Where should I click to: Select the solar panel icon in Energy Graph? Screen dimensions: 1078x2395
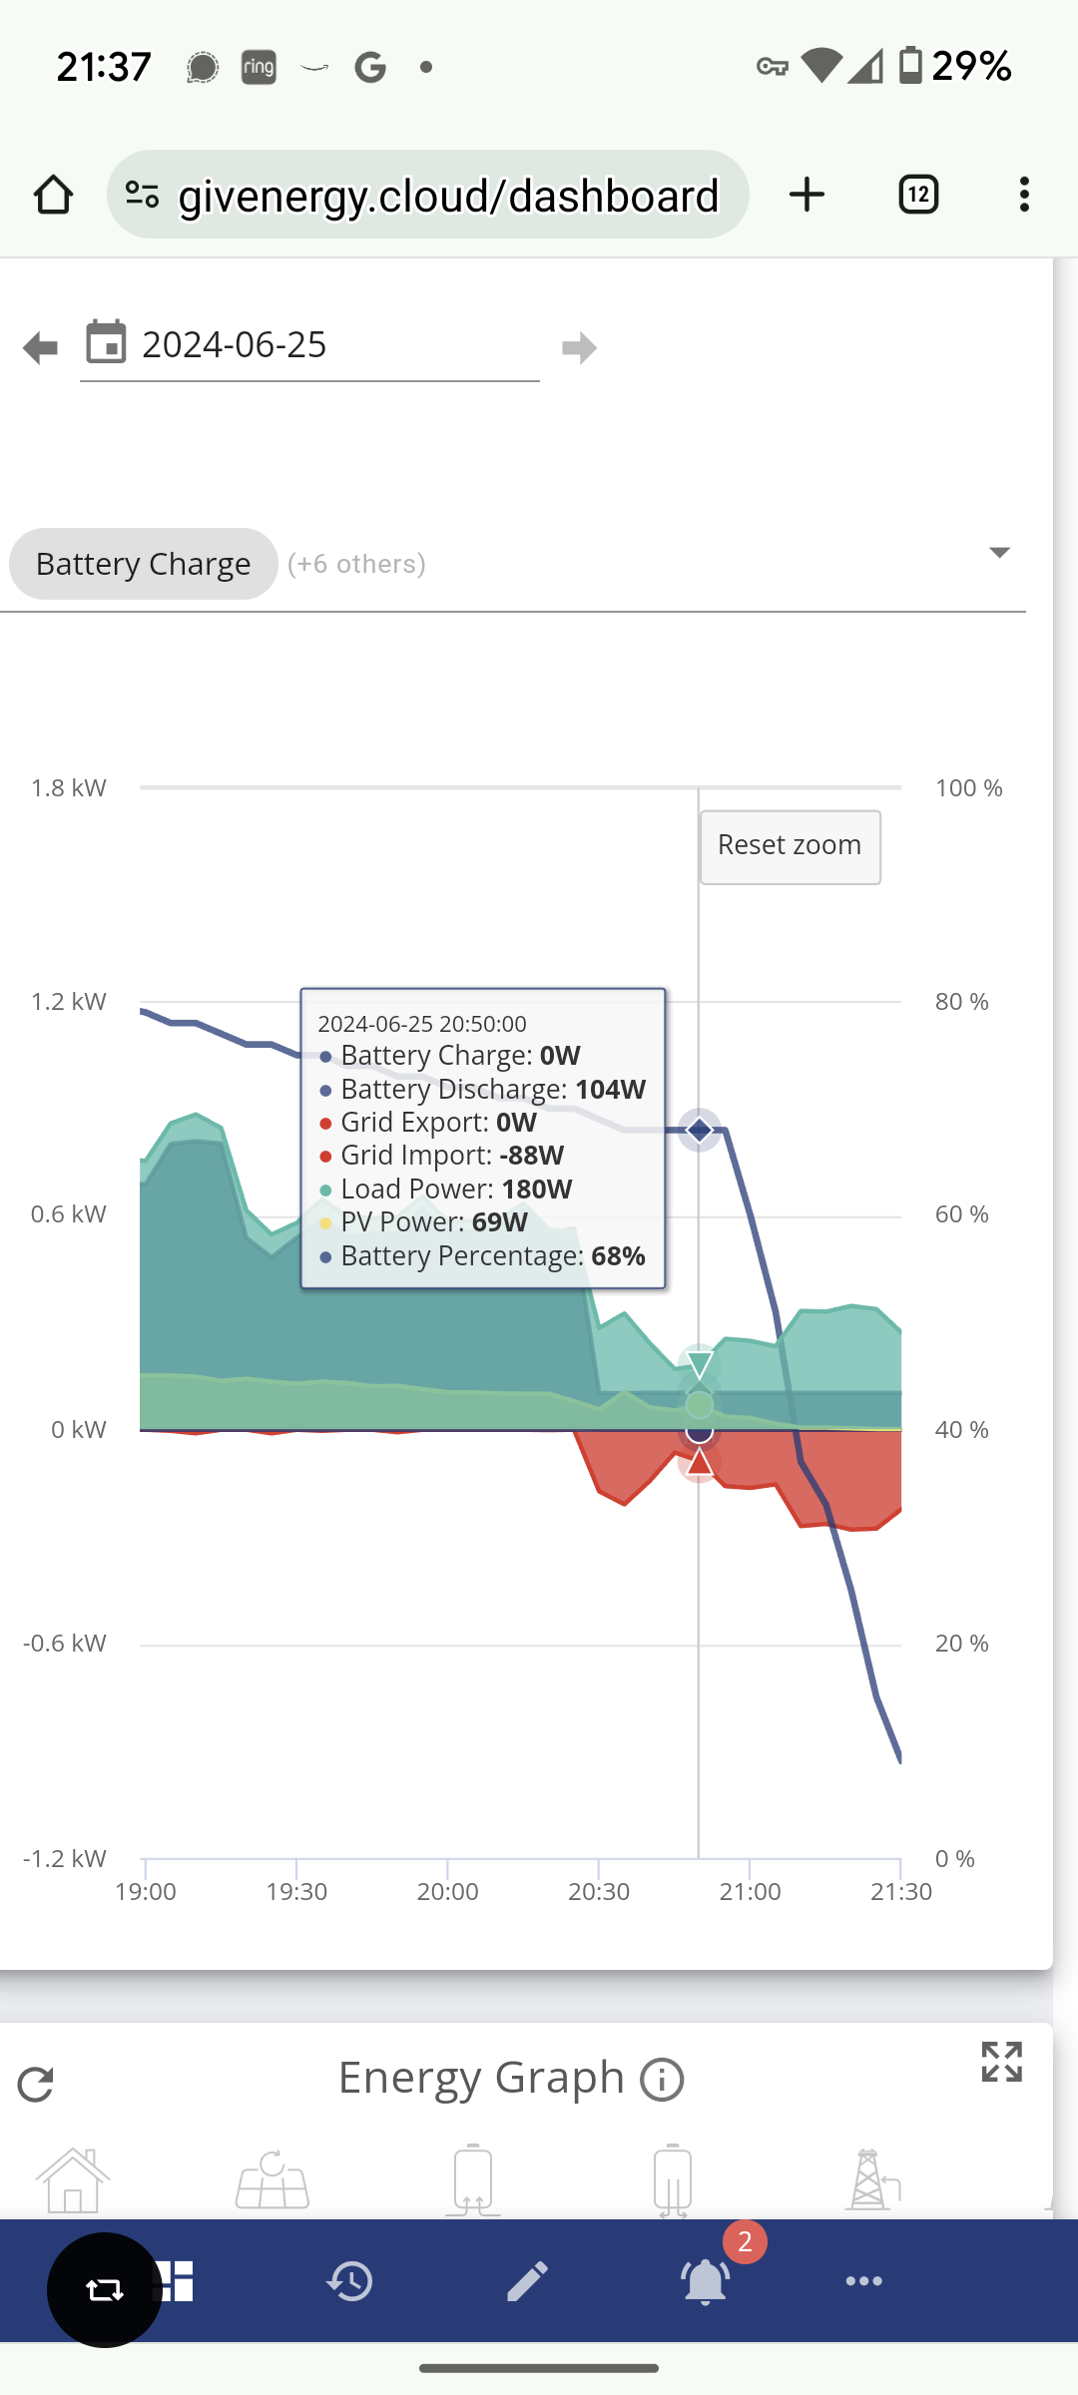(x=272, y=2180)
